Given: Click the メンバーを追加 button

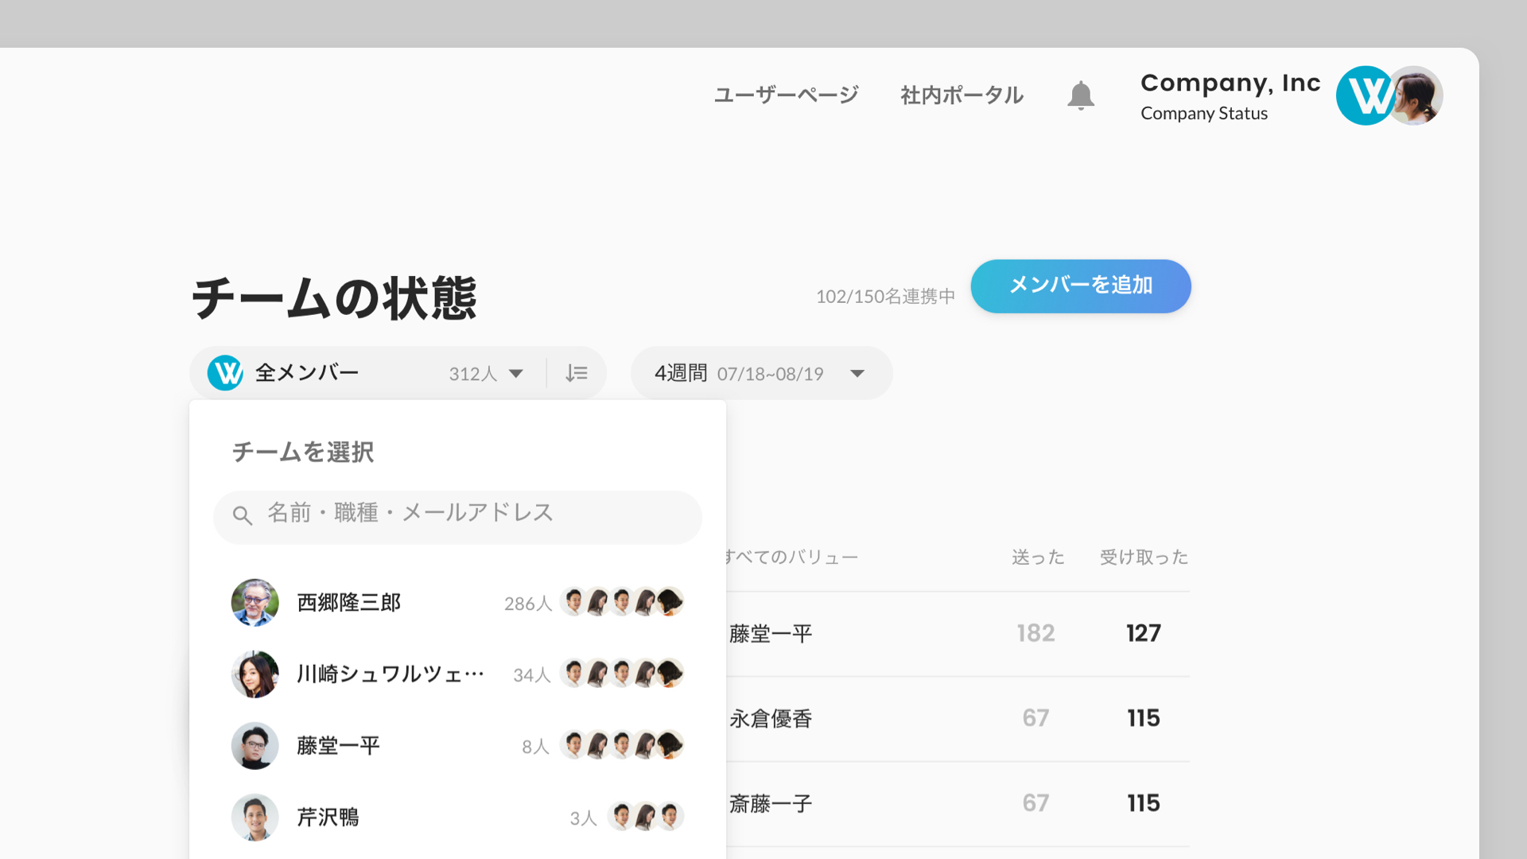Looking at the screenshot, I should [x=1080, y=286].
